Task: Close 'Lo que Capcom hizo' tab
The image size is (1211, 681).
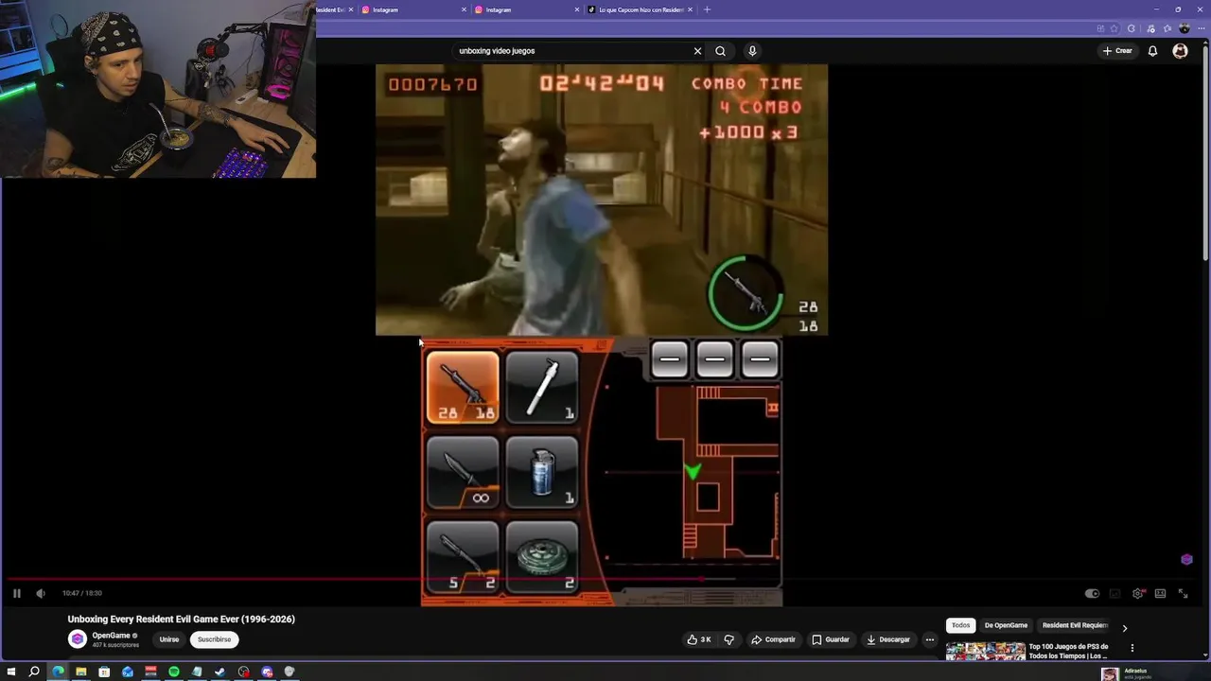Action: 690,9
